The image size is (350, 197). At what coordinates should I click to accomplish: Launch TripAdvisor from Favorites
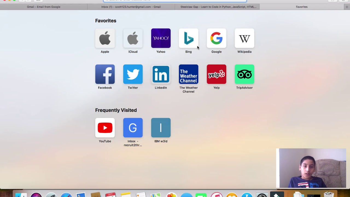click(244, 74)
